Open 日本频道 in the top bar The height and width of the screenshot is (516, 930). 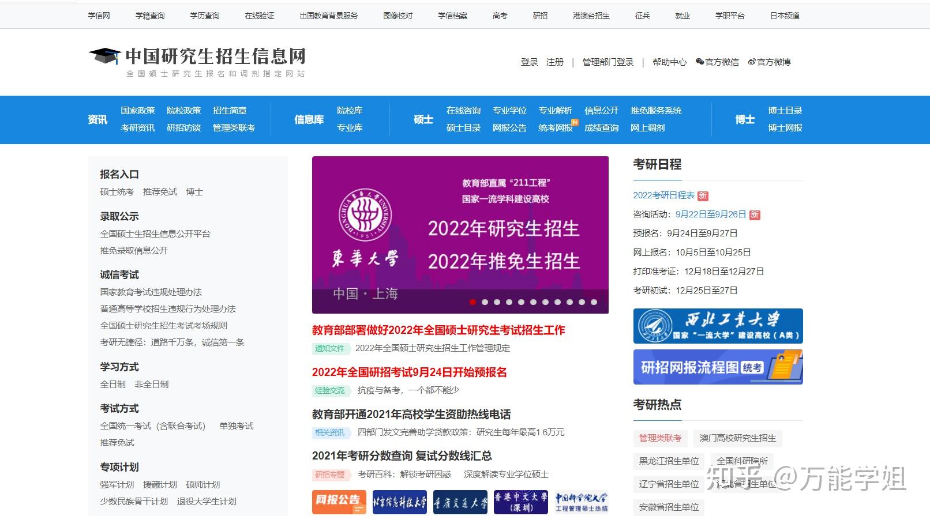click(x=785, y=16)
